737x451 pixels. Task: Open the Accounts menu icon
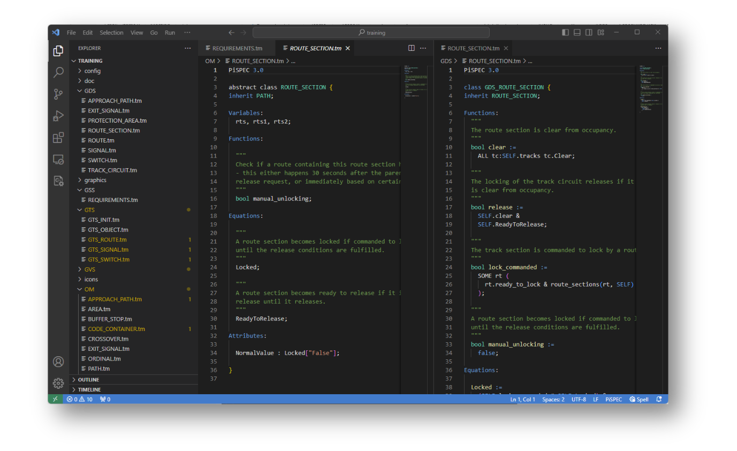[58, 362]
